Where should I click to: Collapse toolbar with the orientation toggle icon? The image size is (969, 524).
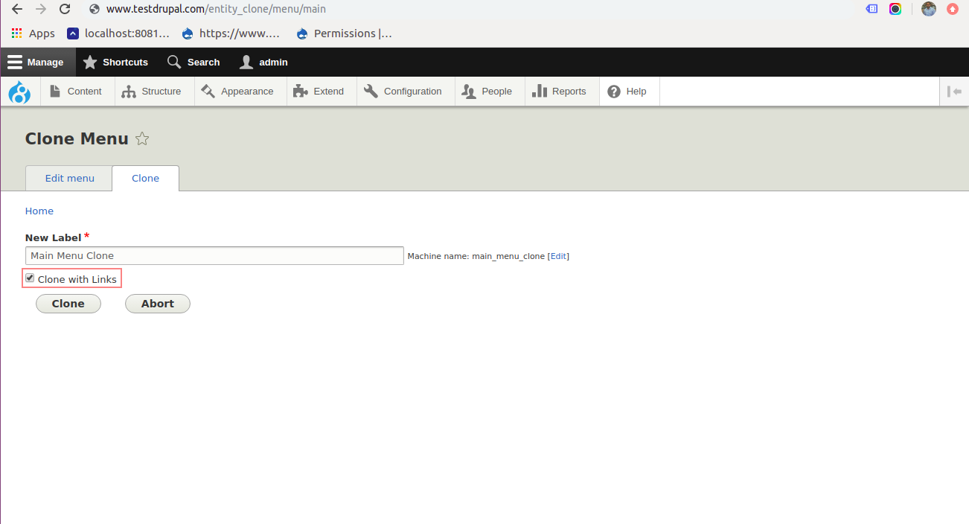tap(954, 92)
